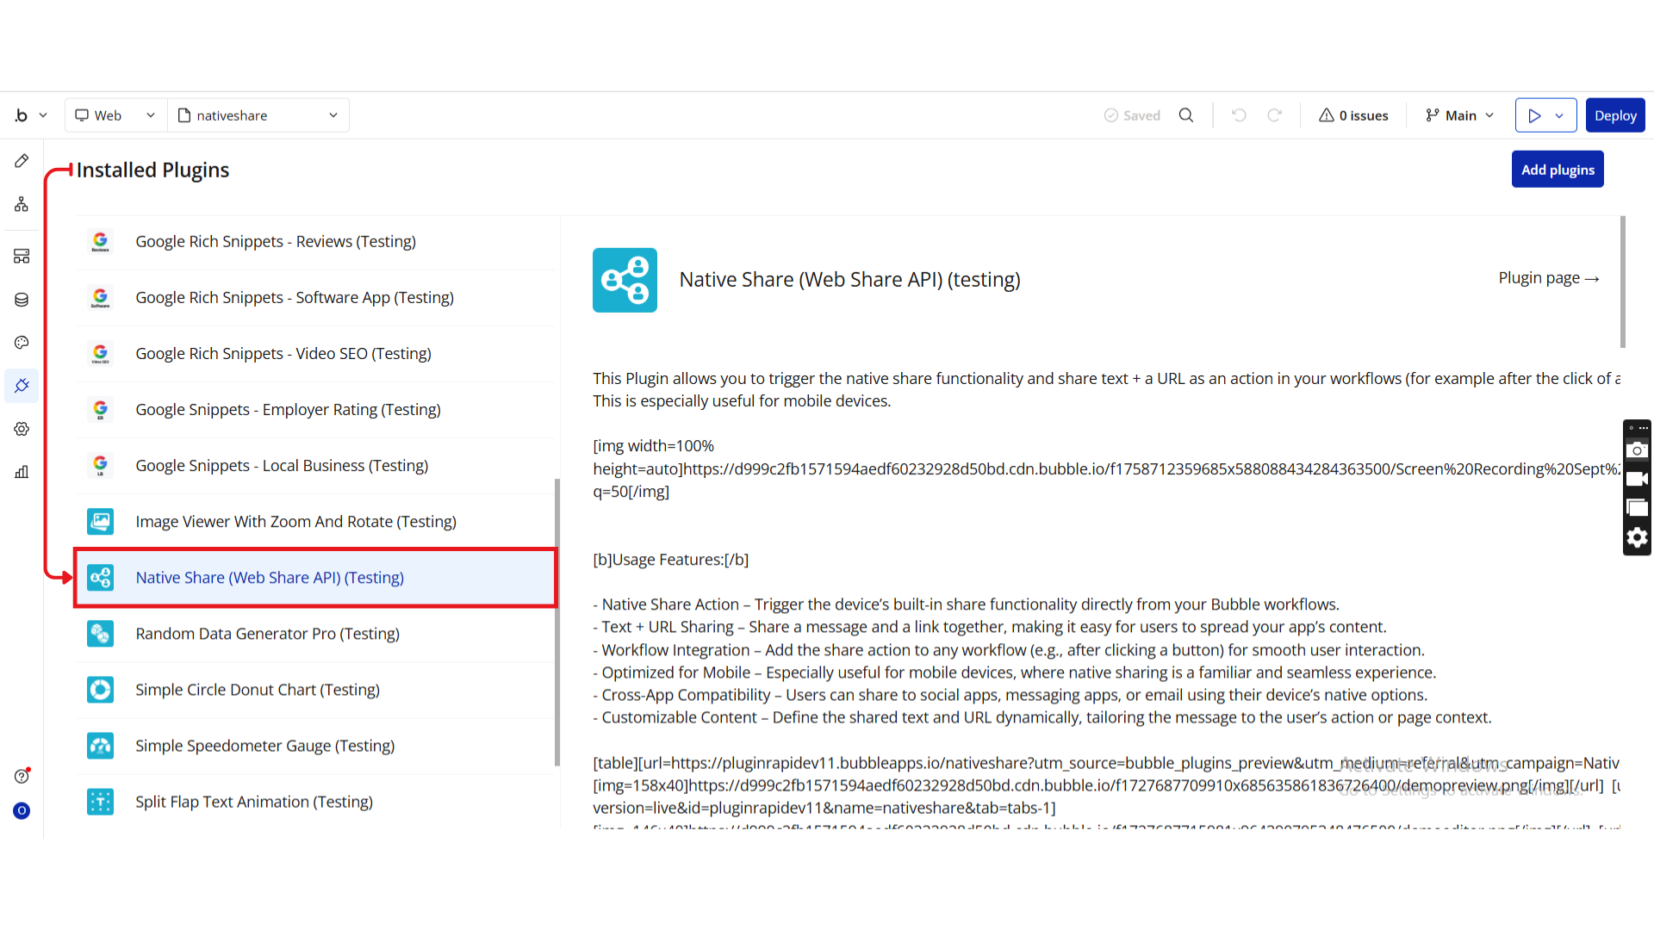Click the redo arrow icon
Image resolution: width=1654 pixels, height=930 pixels.
(1274, 115)
